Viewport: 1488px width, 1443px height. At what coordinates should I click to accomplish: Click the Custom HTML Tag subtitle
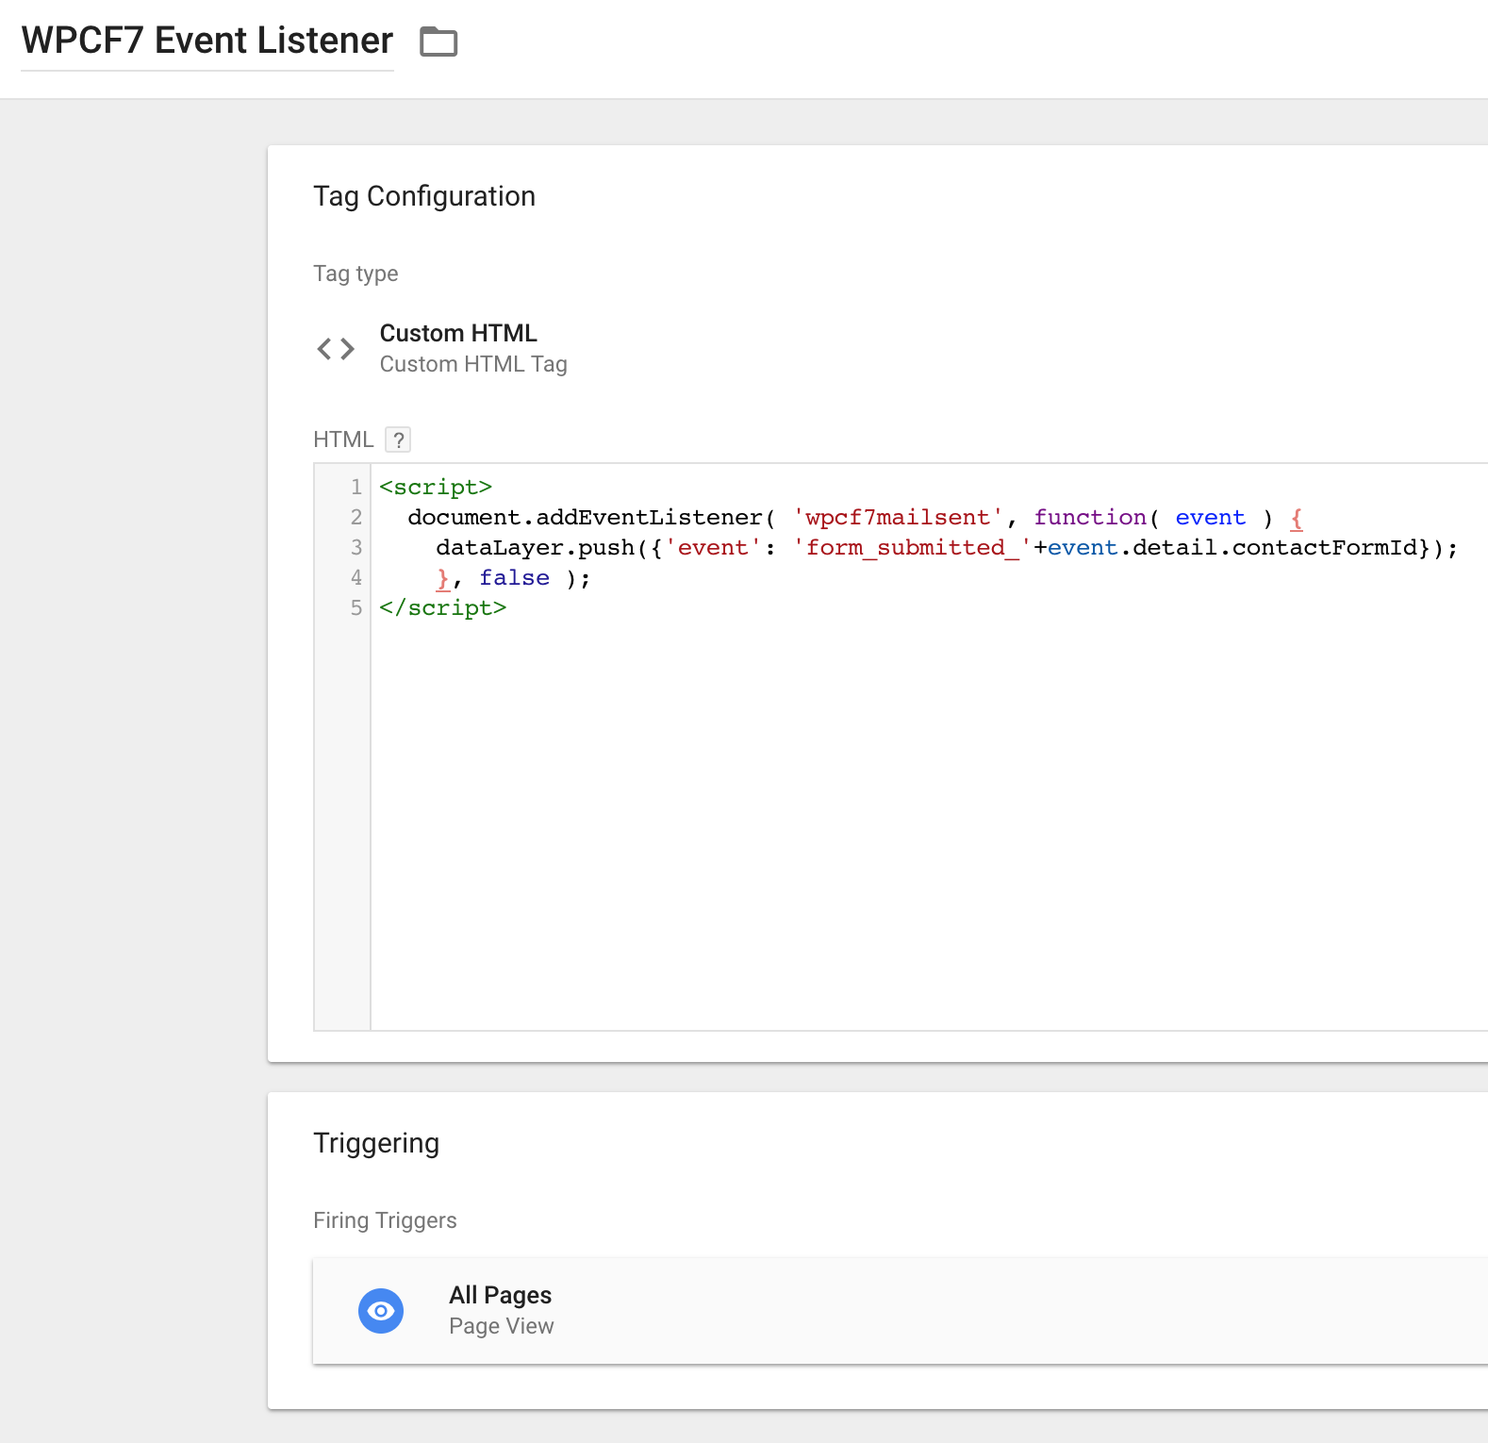click(x=473, y=364)
